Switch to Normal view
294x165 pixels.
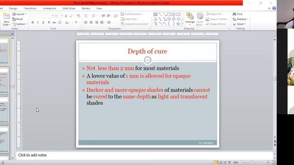point(216,163)
